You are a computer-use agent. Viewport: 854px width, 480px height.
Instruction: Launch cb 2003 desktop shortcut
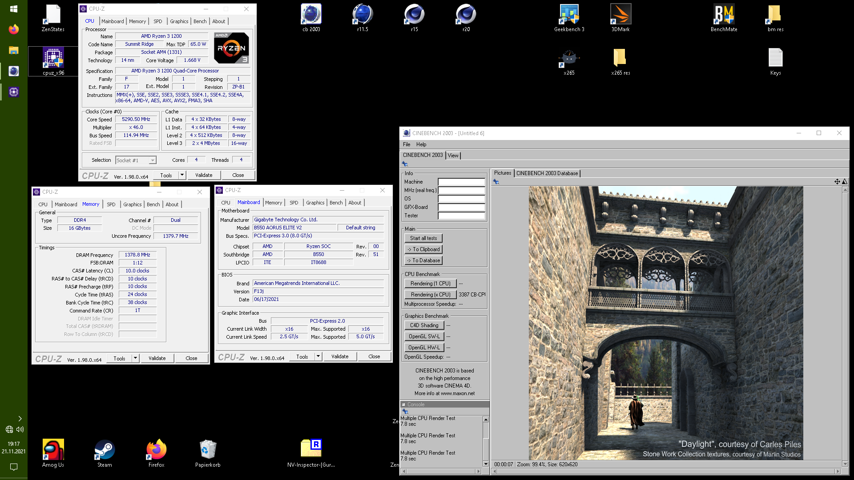[311, 18]
